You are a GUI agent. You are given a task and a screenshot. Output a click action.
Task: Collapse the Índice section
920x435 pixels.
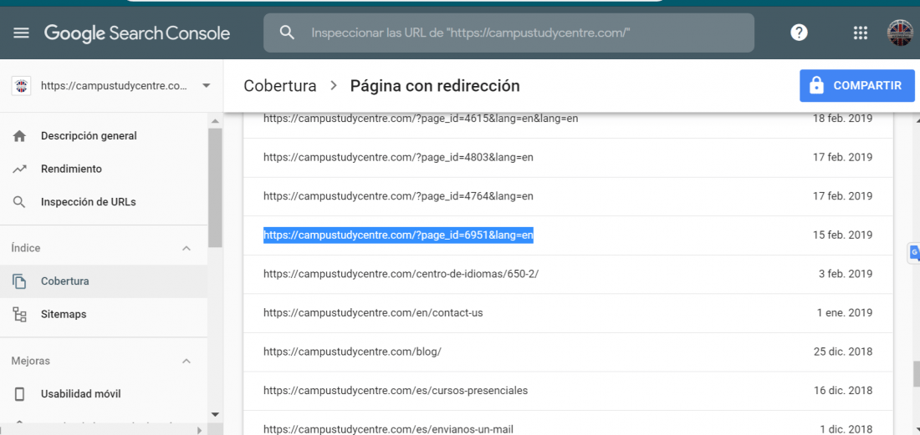(x=187, y=248)
